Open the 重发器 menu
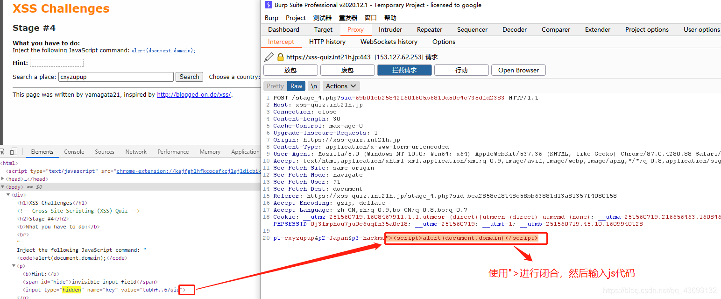 click(348, 18)
